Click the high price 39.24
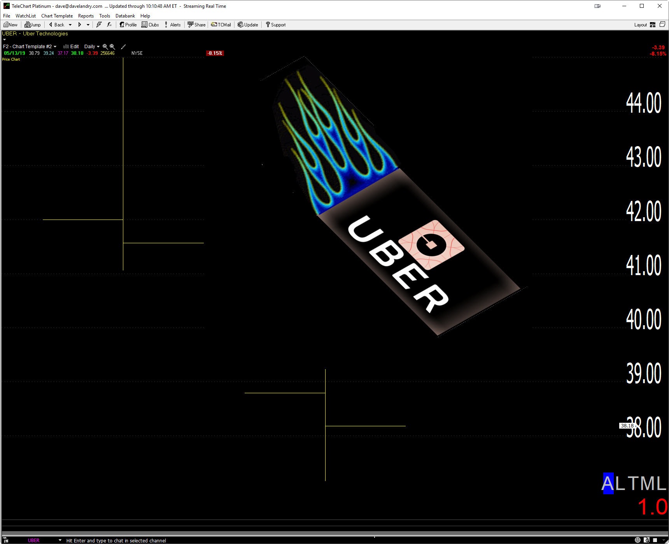Screen dimensions: 669x544 [49, 53]
